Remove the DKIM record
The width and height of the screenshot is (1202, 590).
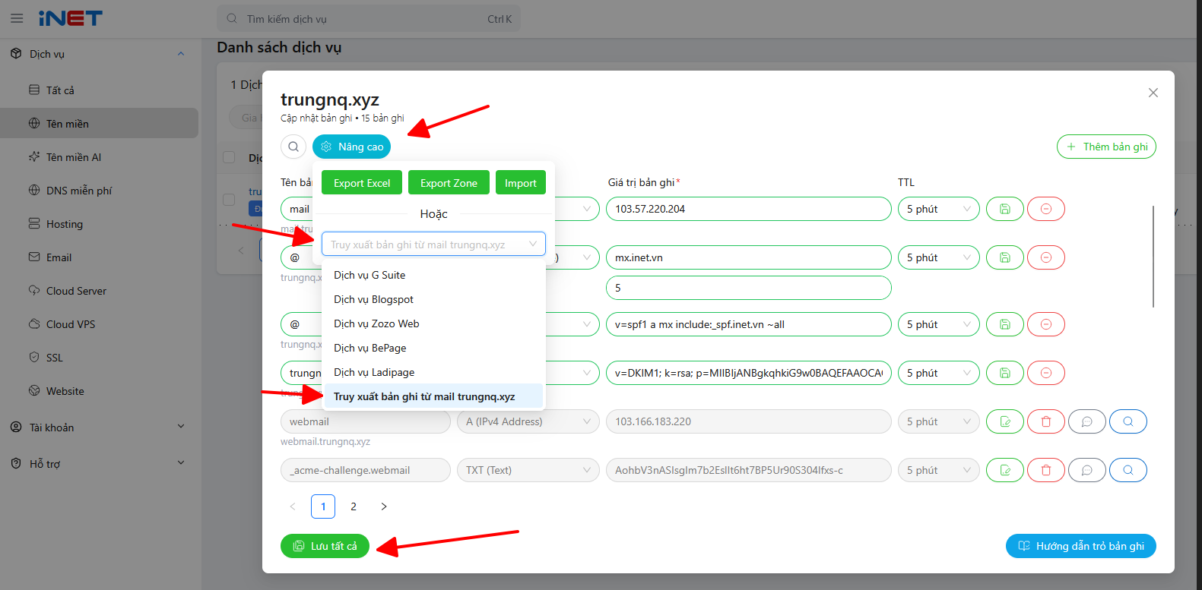click(1046, 373)
